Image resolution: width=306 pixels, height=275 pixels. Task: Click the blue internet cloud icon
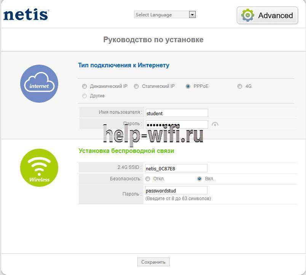pos(39,84)
